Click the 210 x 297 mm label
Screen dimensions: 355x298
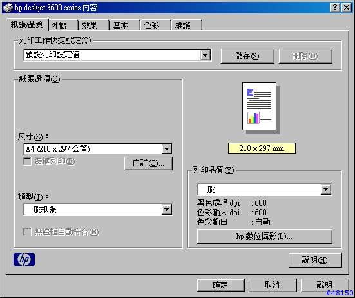[x=262, y=148]
